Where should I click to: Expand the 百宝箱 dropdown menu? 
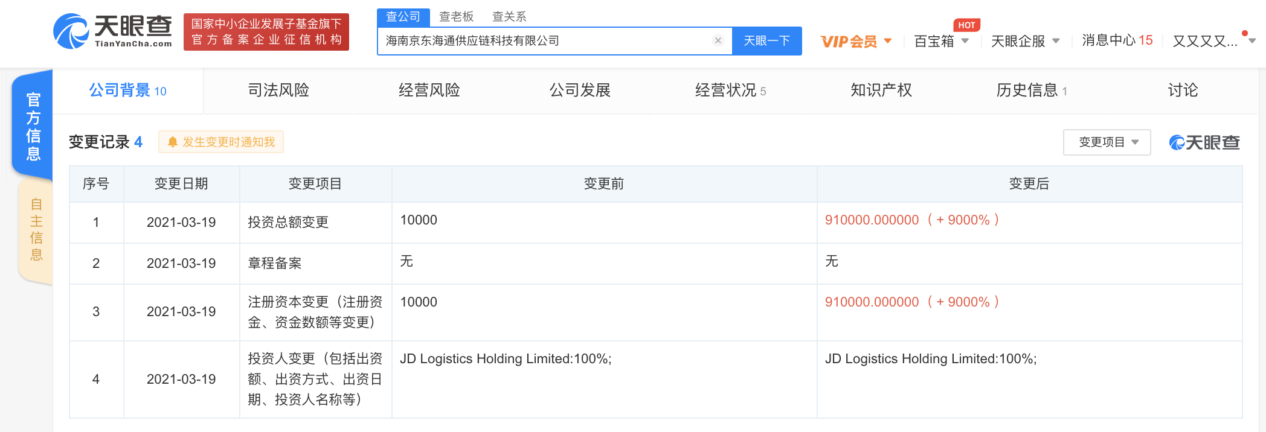pos(941,41)
